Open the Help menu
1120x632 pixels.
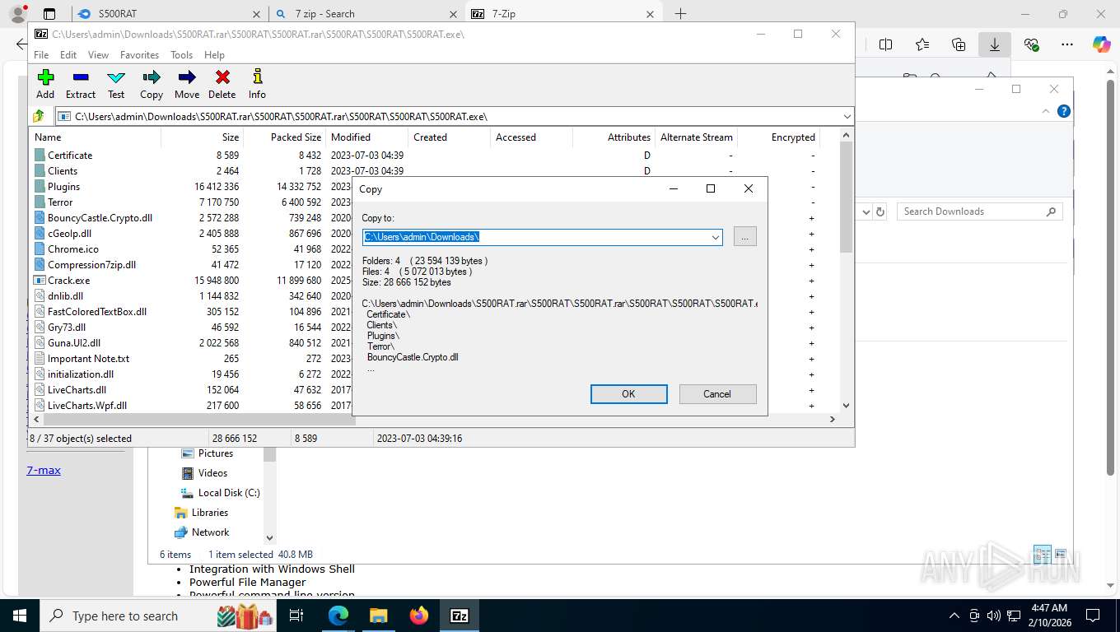[214, 54]
